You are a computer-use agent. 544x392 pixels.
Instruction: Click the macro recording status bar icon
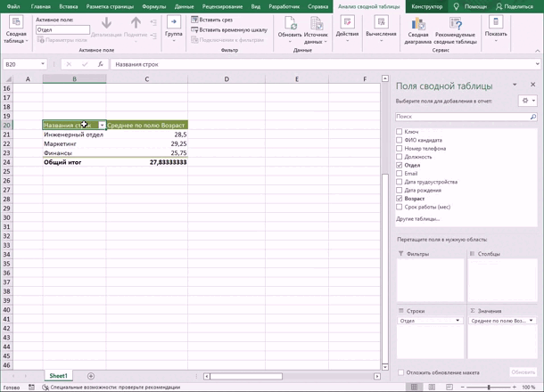coord(31,387)
